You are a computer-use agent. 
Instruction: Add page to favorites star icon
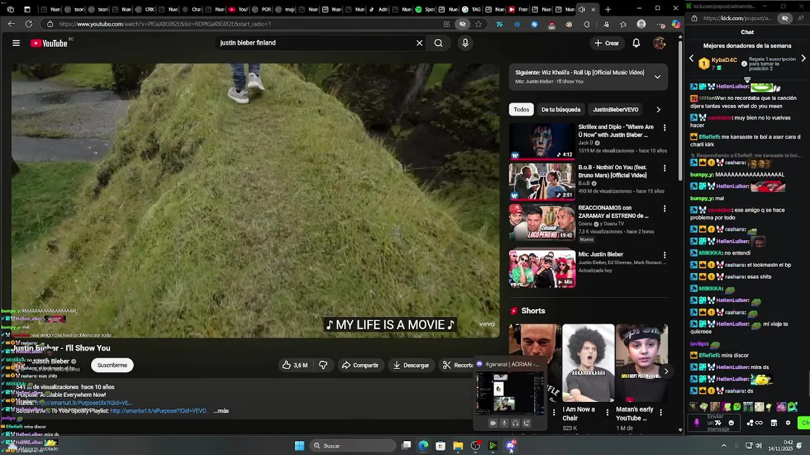(478, 24)
